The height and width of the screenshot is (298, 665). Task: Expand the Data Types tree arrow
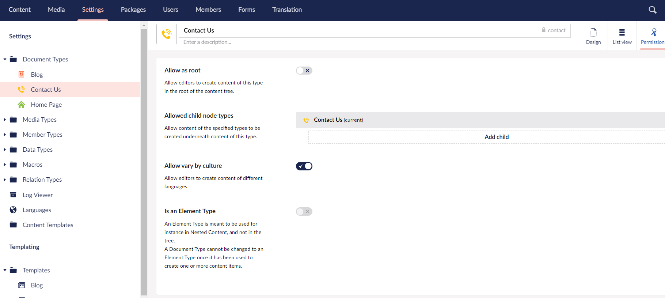[x=5, y=150]
